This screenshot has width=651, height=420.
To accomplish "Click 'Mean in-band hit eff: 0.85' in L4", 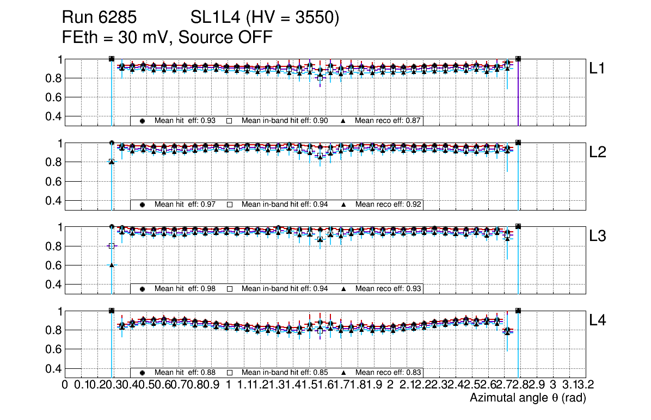I will [x=285, y=373].
